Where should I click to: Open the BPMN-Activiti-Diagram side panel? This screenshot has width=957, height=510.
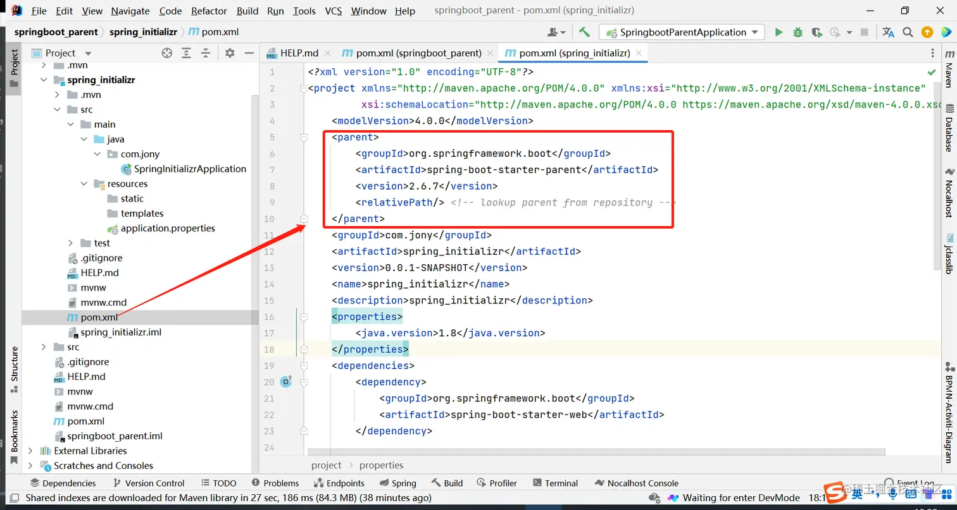tap(949, 412)
